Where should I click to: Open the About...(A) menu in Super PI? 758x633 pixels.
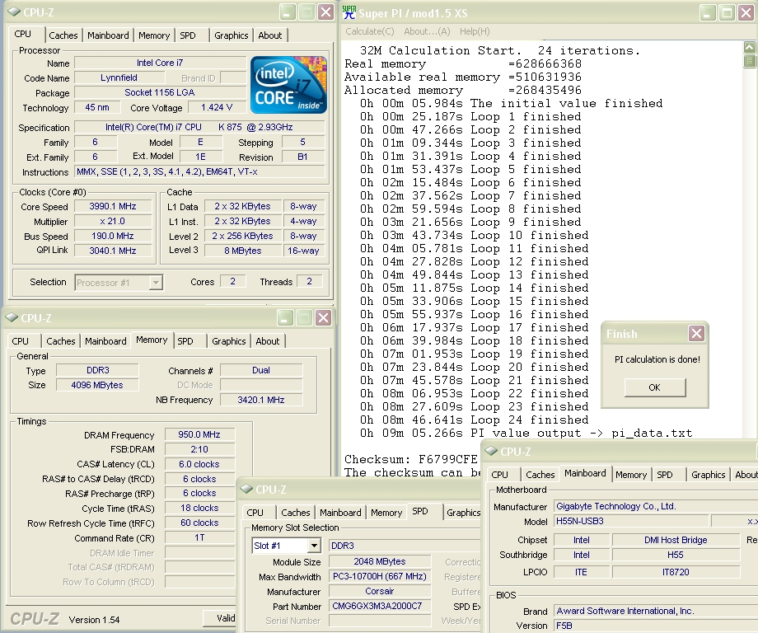pyautogui.click(x=427, y=31)
